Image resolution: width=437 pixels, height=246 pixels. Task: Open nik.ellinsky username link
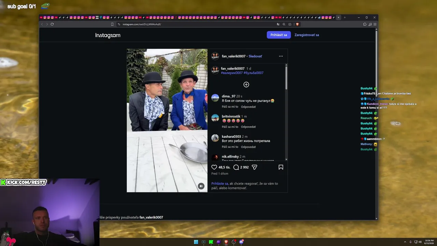point(230,156)
